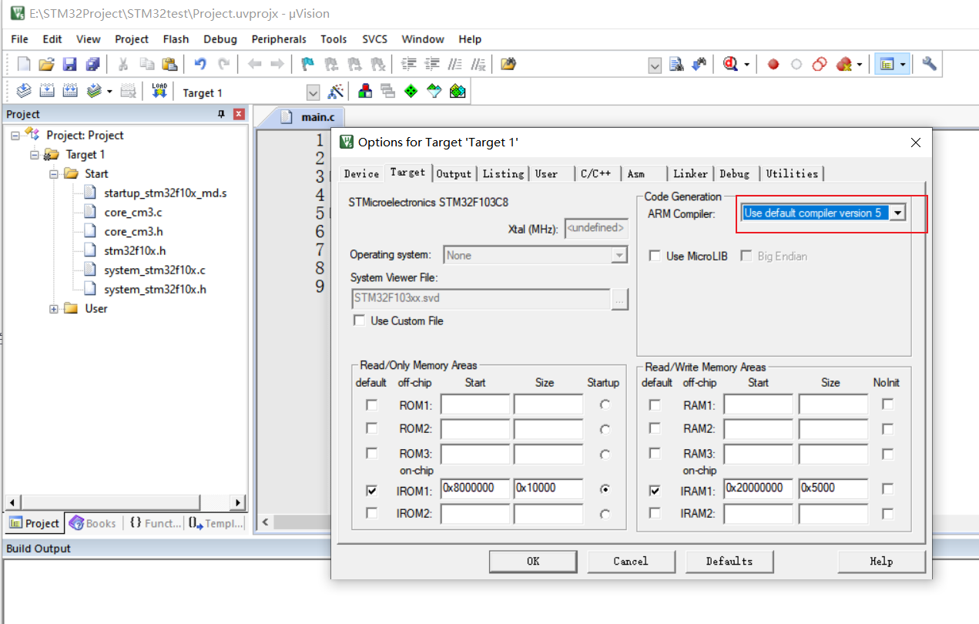Click the IRAM1 Size field

(833, 488)
